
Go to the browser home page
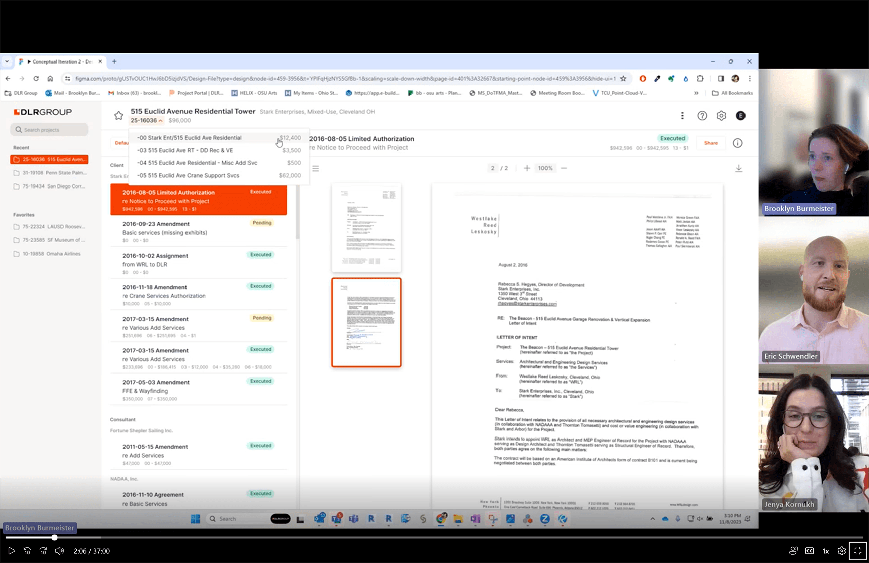(x=50, y=79)
